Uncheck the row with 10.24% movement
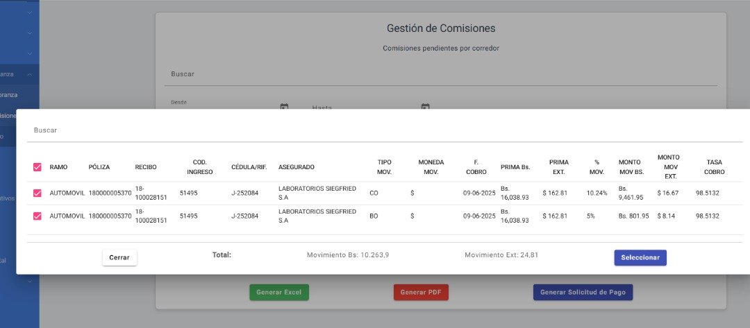This screenshot has width=750, height=328. click(x=37, y=193)
